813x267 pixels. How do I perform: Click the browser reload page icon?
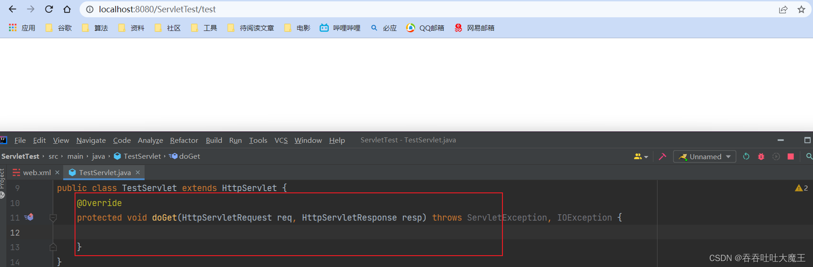tap(49, 9)
